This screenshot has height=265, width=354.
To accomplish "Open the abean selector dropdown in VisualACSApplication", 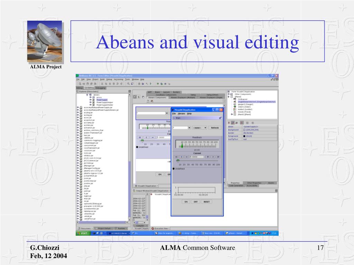I will pyautogui.click(x=189, y=128).
